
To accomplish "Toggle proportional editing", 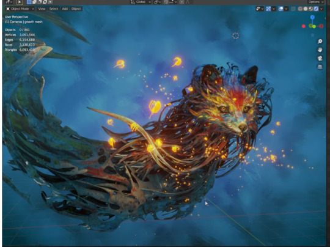I will coord(182,2).
